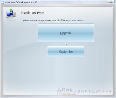Viewport: 116px width, 98px height.
Task: Click the green download arrow on installer icon
Action: tap(11, 11)
